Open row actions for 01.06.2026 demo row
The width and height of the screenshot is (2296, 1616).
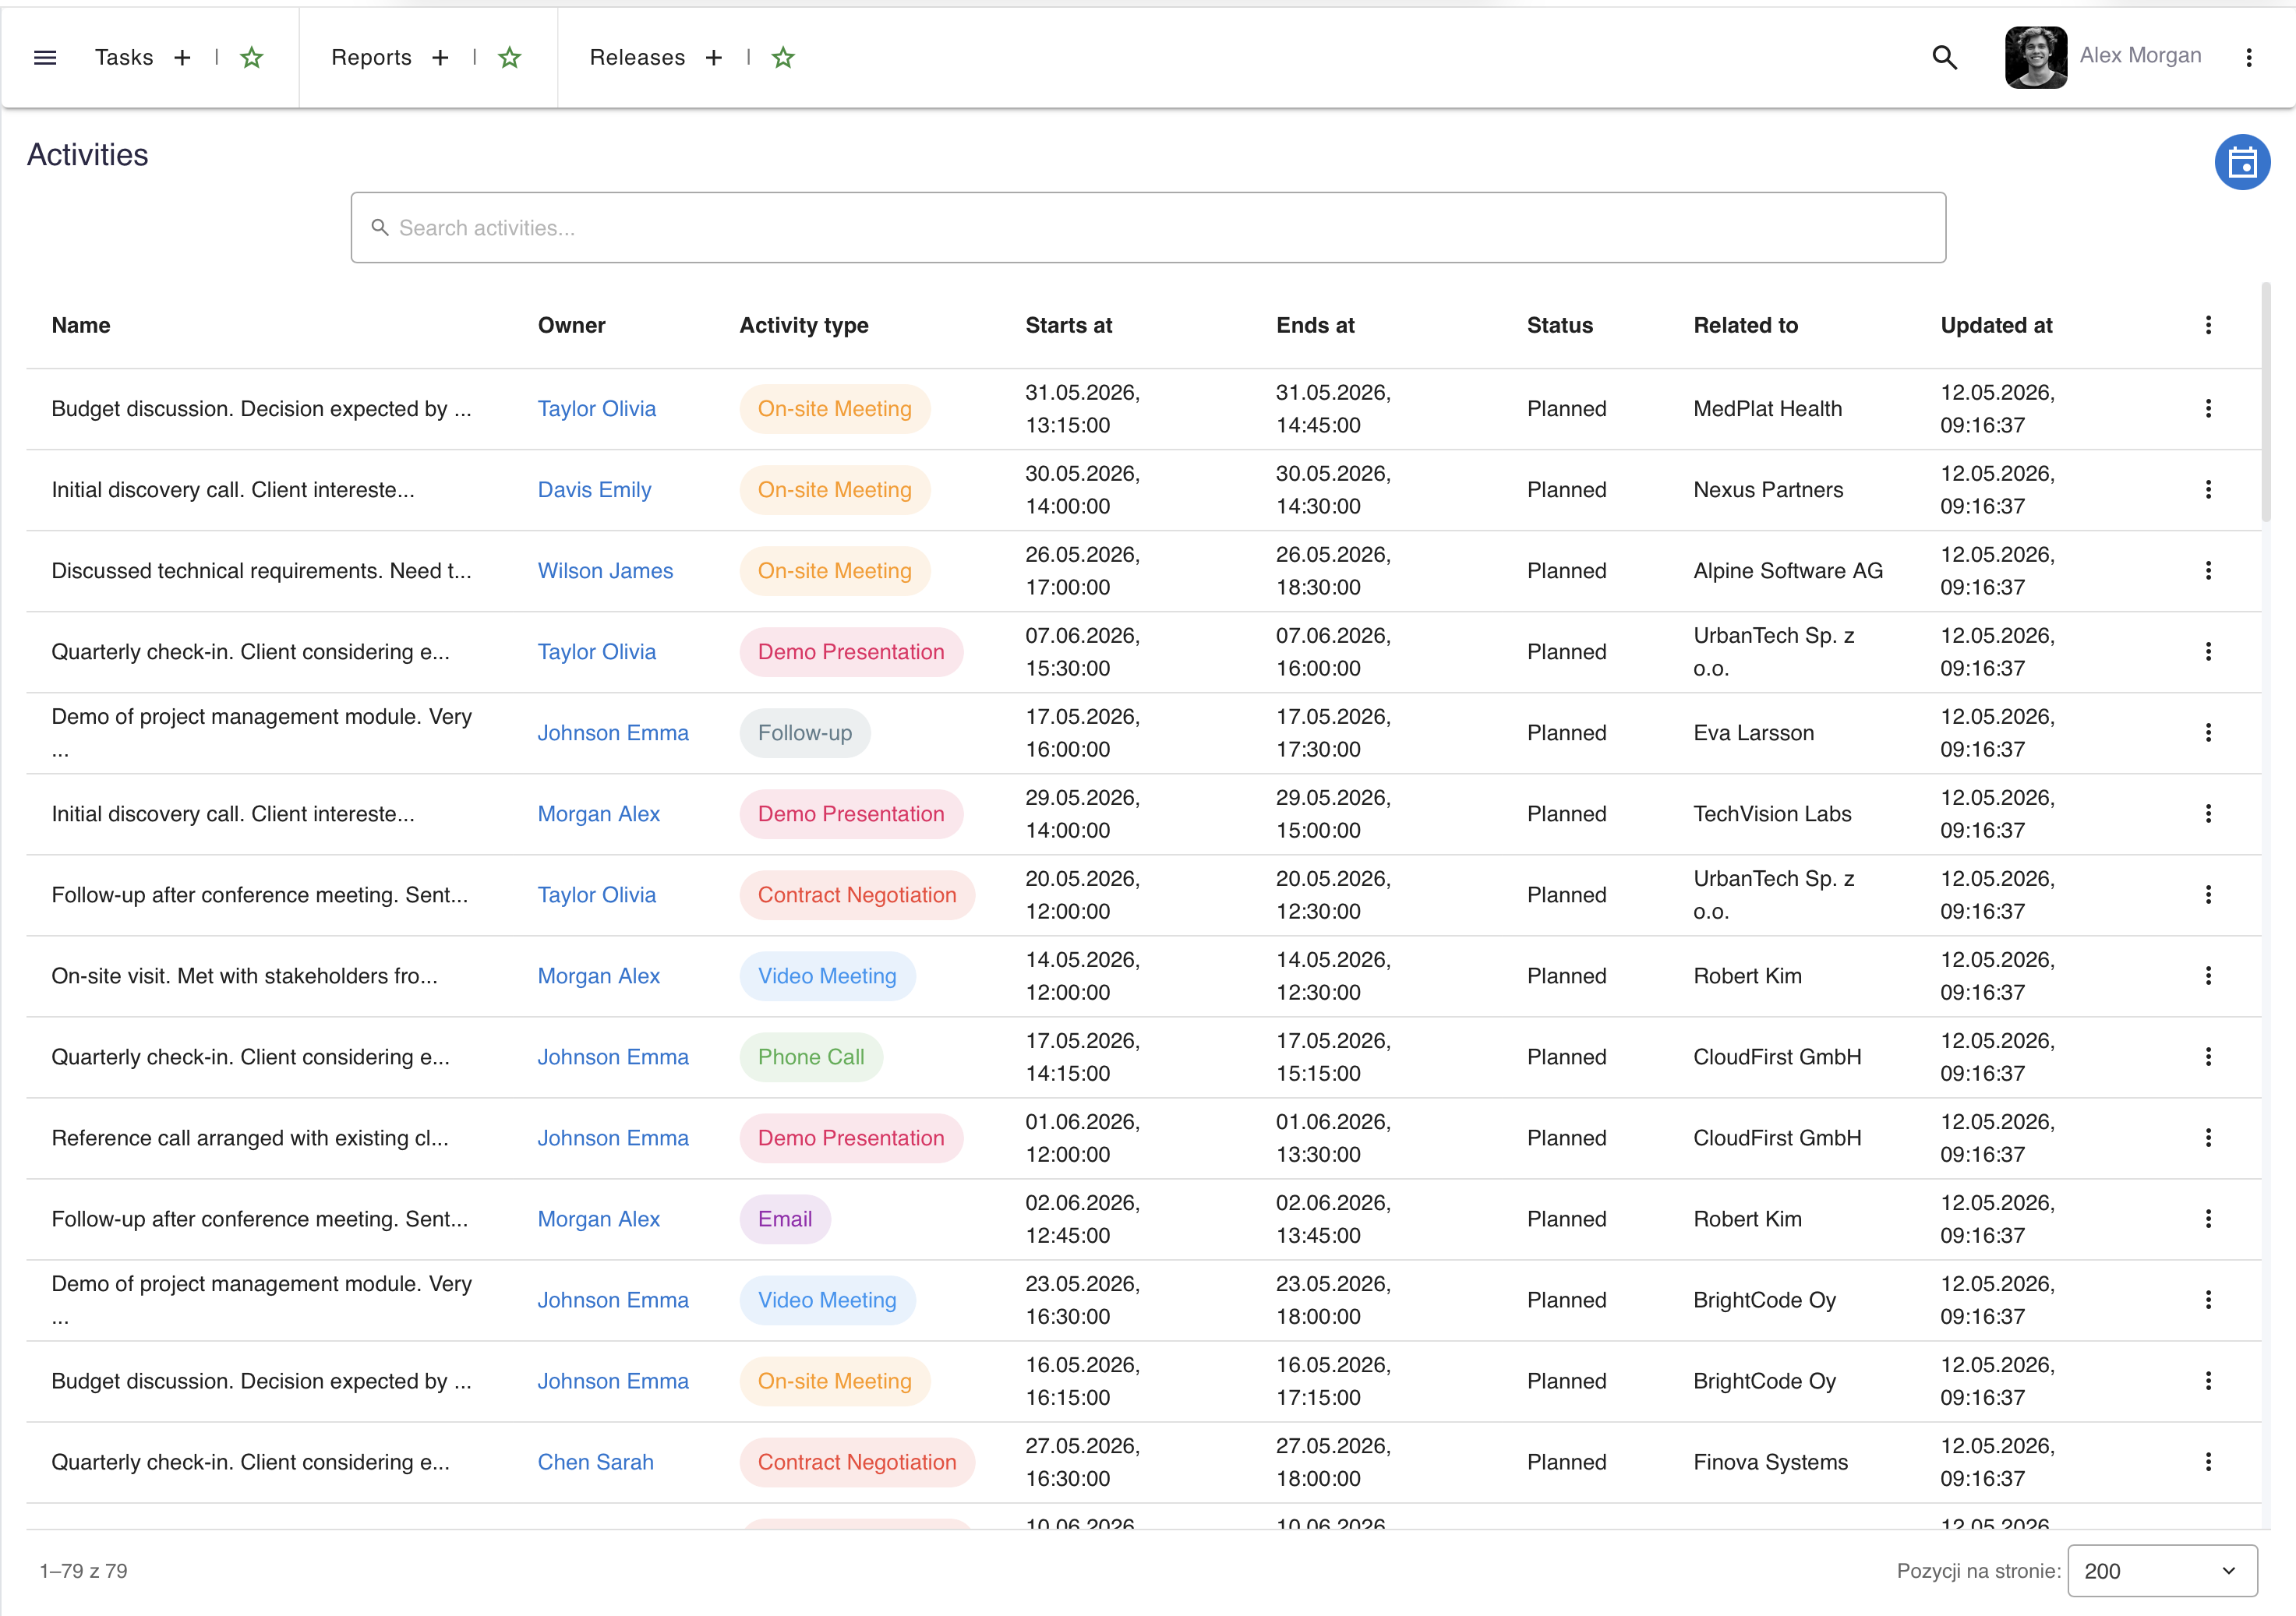point(2208,1137)
